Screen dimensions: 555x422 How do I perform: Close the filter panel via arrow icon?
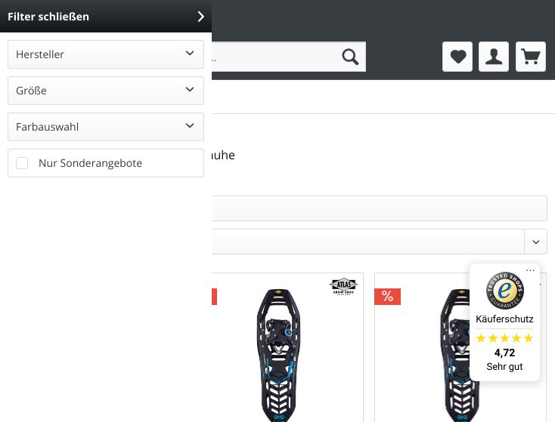tap(200, 17)
